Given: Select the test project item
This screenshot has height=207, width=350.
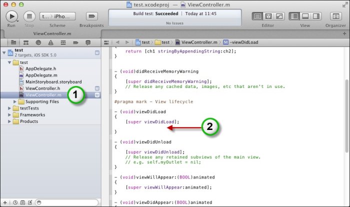Looking at the screenshot, I should tap(50, 52).
